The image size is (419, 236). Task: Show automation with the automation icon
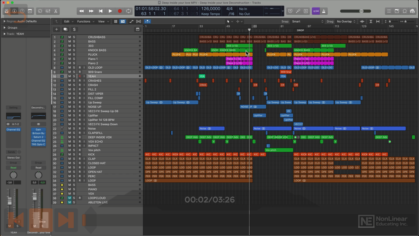tap(131, 21)
